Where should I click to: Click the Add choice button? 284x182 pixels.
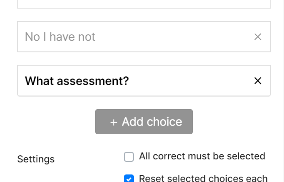144,122
